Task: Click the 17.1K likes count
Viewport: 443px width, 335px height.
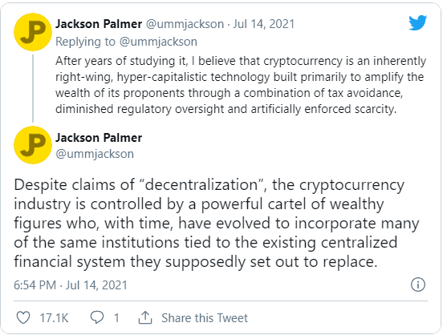Action: click(x=54, y=318)
